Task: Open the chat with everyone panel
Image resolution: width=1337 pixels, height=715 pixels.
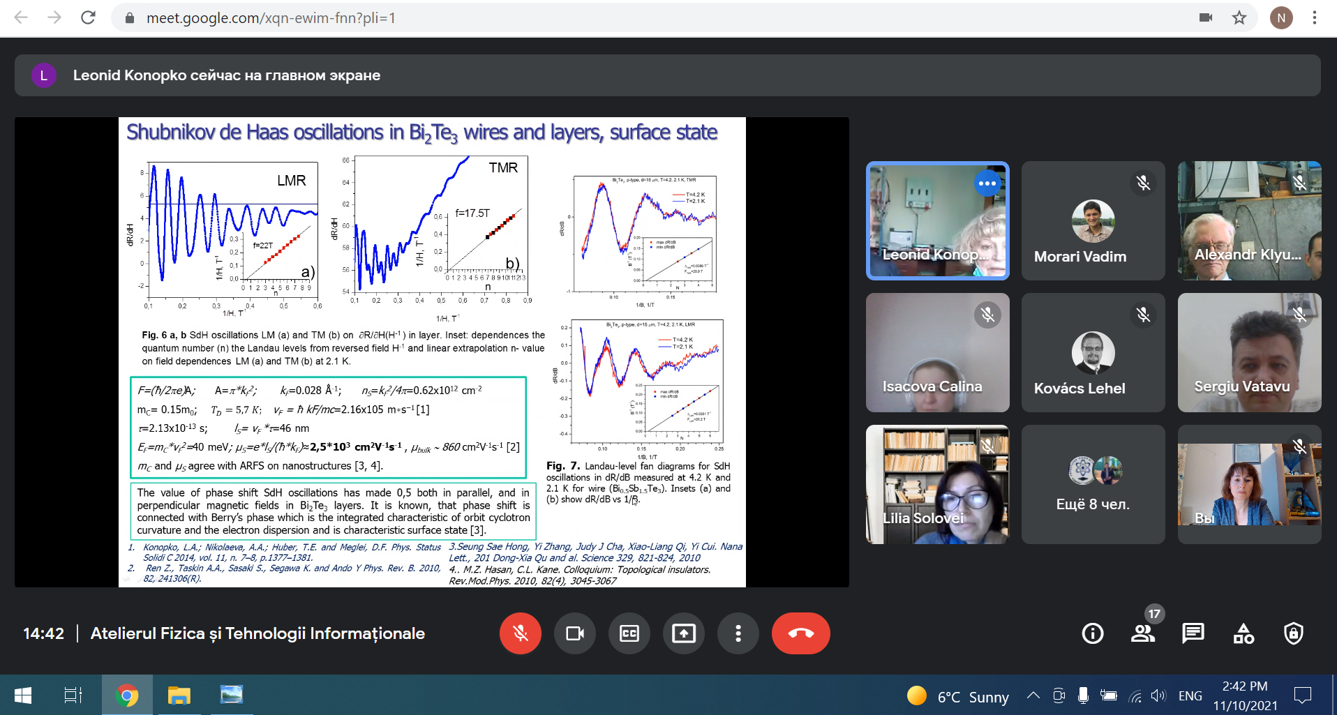Action: (x=1193, y=633)
